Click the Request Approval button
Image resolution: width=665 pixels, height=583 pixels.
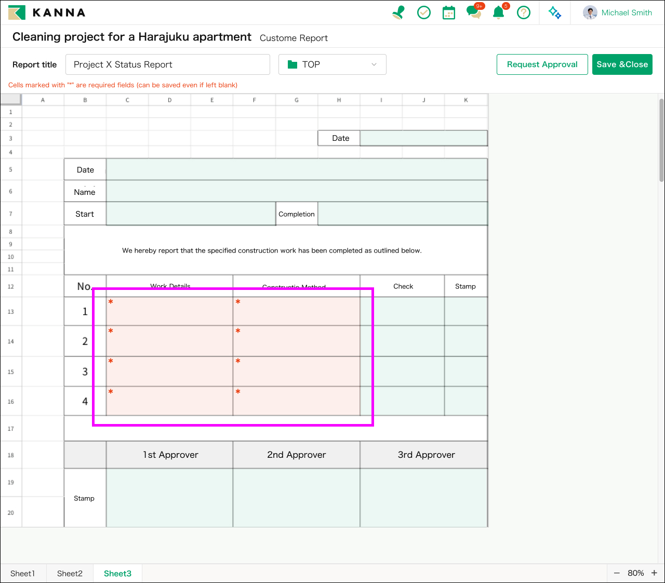[542, 64]
